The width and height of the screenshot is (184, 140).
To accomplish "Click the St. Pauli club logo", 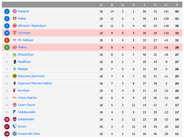I will [x=15, y=105].
